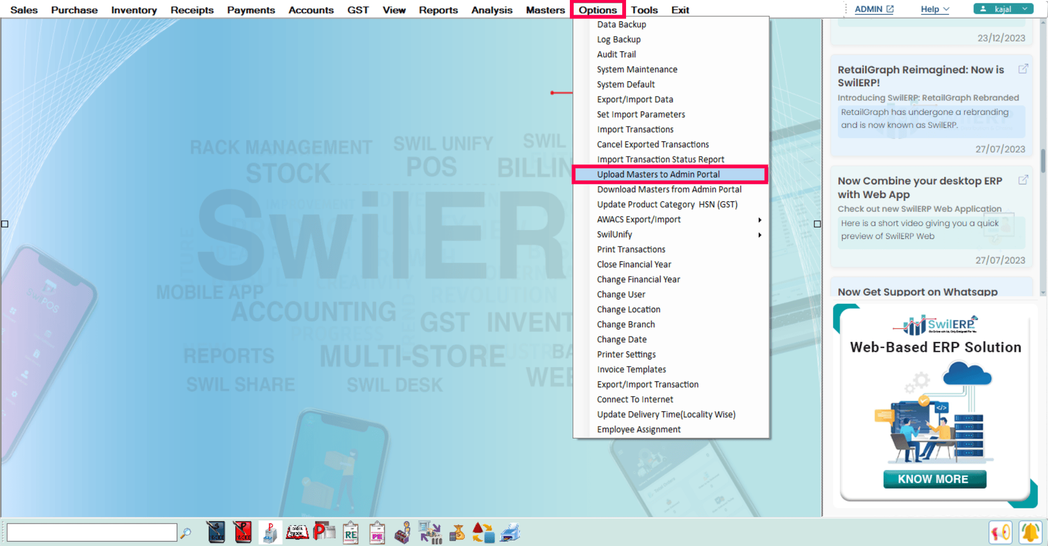The height and width of the screenshot is (546, 1048).
Task: Click the person-with-crate stock icon
Action: tap(403, 532)
